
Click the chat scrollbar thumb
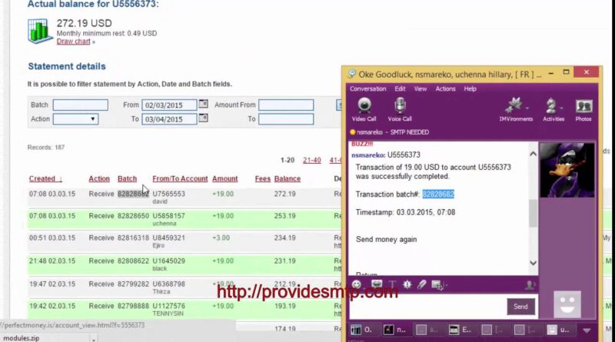[533, 214]
